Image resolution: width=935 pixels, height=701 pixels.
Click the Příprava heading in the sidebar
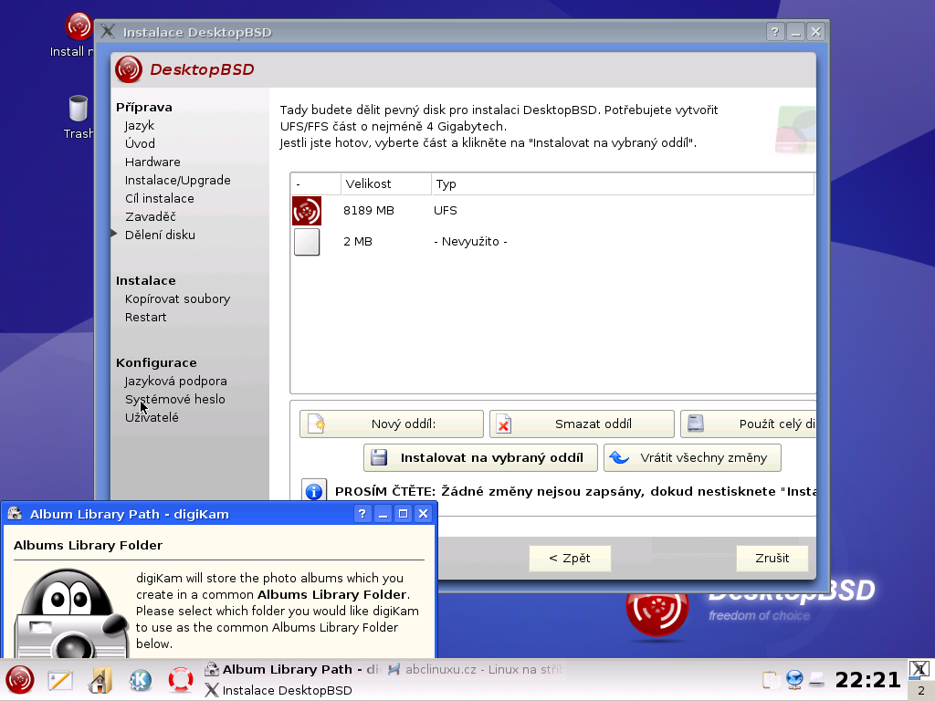pos(143,108)
